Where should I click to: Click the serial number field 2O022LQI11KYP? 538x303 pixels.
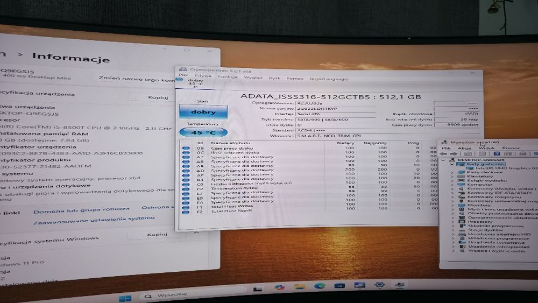[335, 108]
